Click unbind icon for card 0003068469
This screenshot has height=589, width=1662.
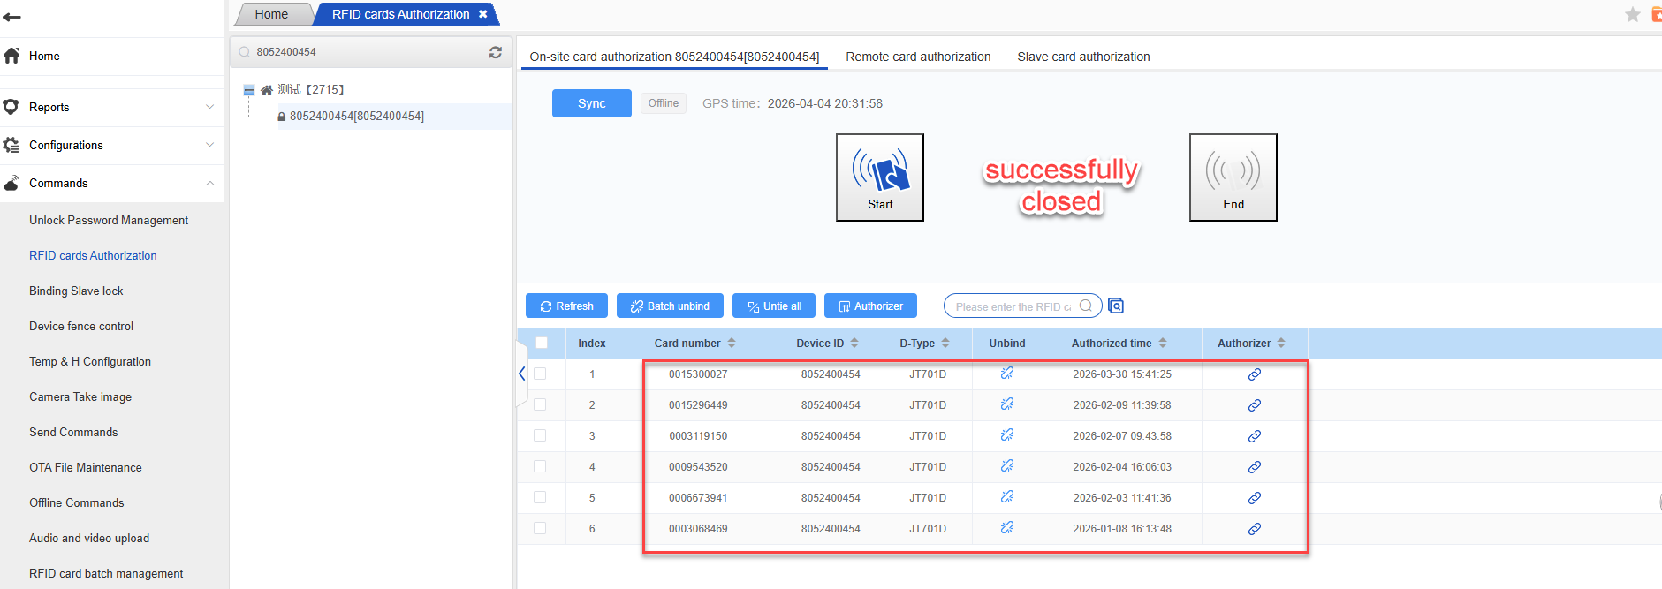pyautogui.click(x=1006, y=528)
